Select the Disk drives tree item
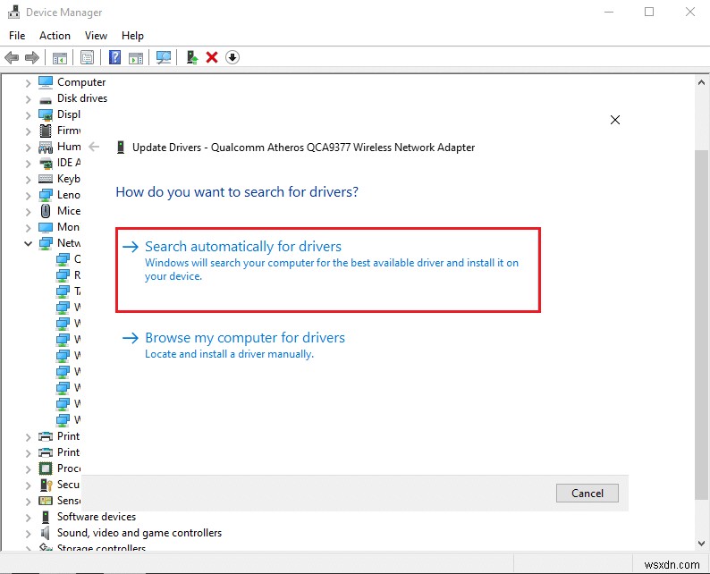 82,98
